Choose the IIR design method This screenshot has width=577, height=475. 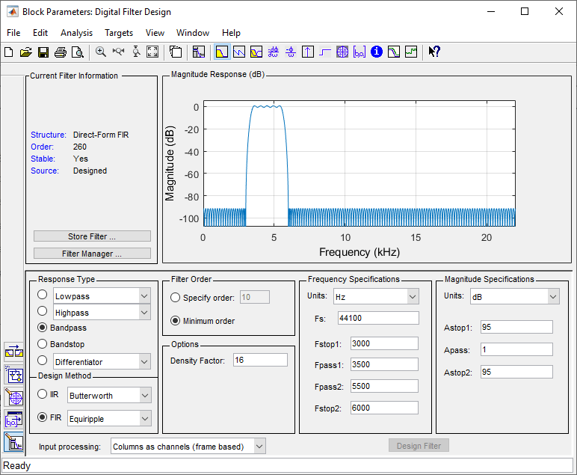(43, 394)
